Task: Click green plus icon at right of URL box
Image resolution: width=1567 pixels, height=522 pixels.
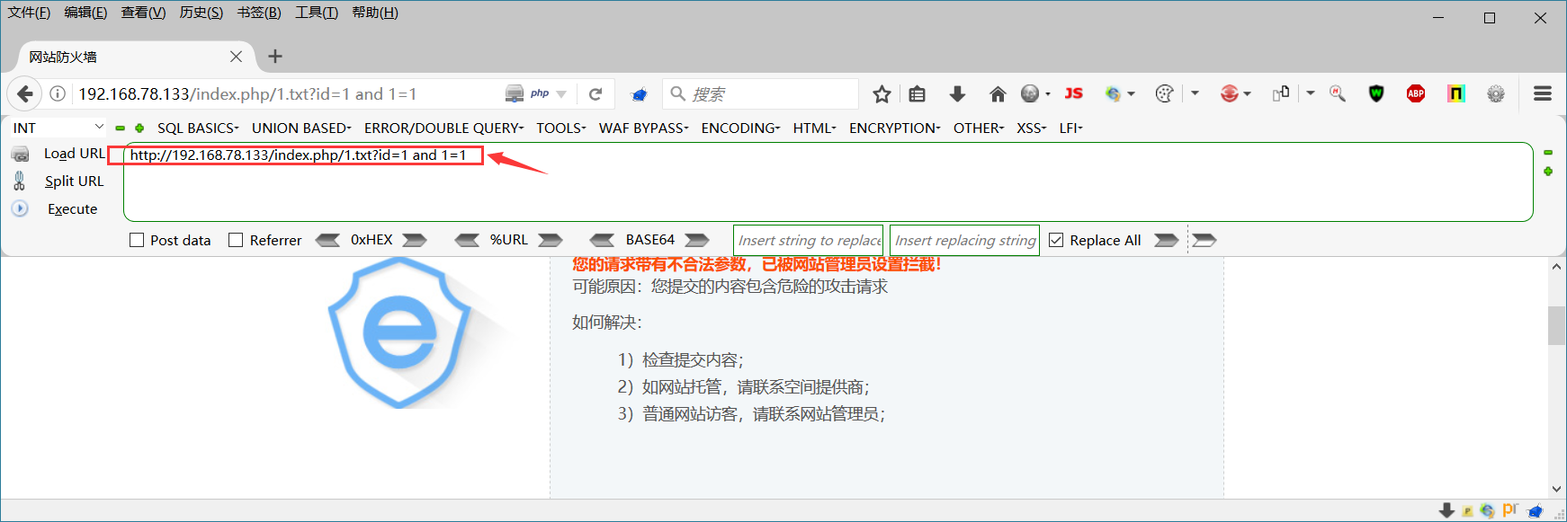Action: point(1548,172)
